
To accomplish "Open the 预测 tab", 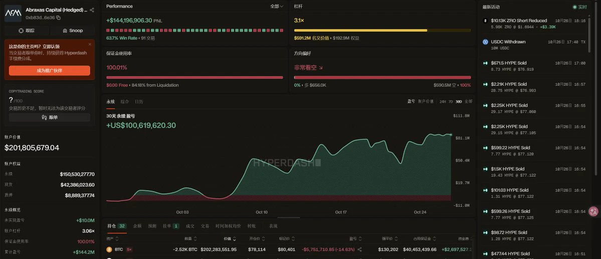I will click(152, 226).
